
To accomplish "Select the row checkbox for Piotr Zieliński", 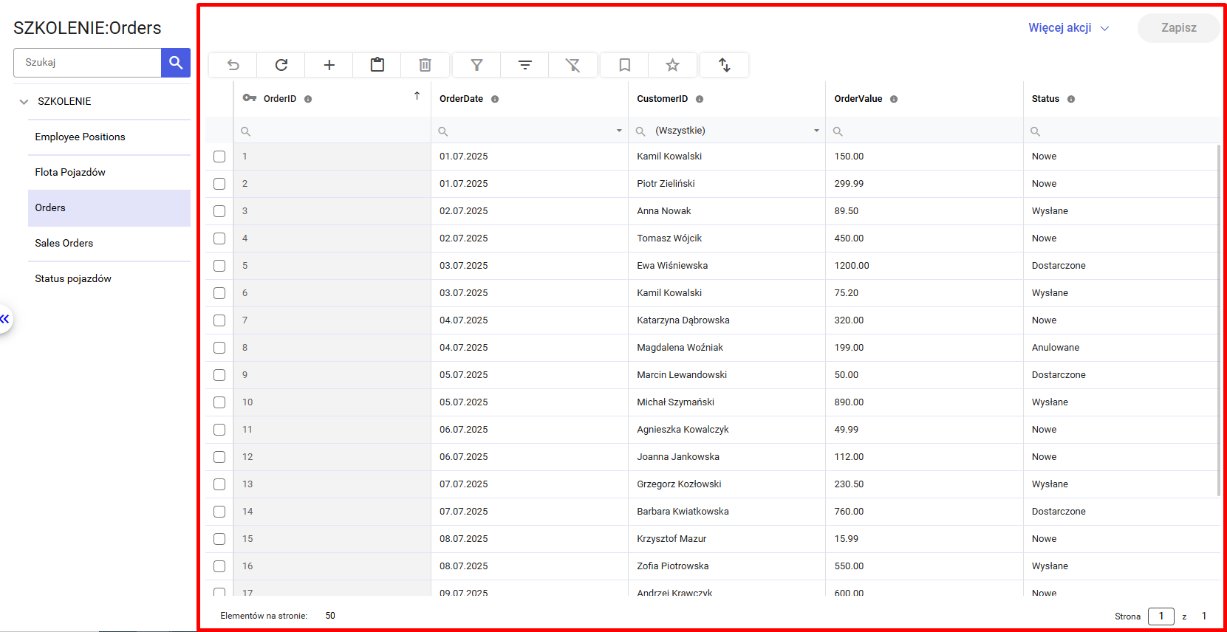I will click(219, 184).
